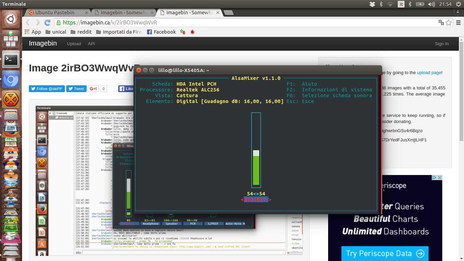Click the green-red arrows bookmark icon

point(183,32)
